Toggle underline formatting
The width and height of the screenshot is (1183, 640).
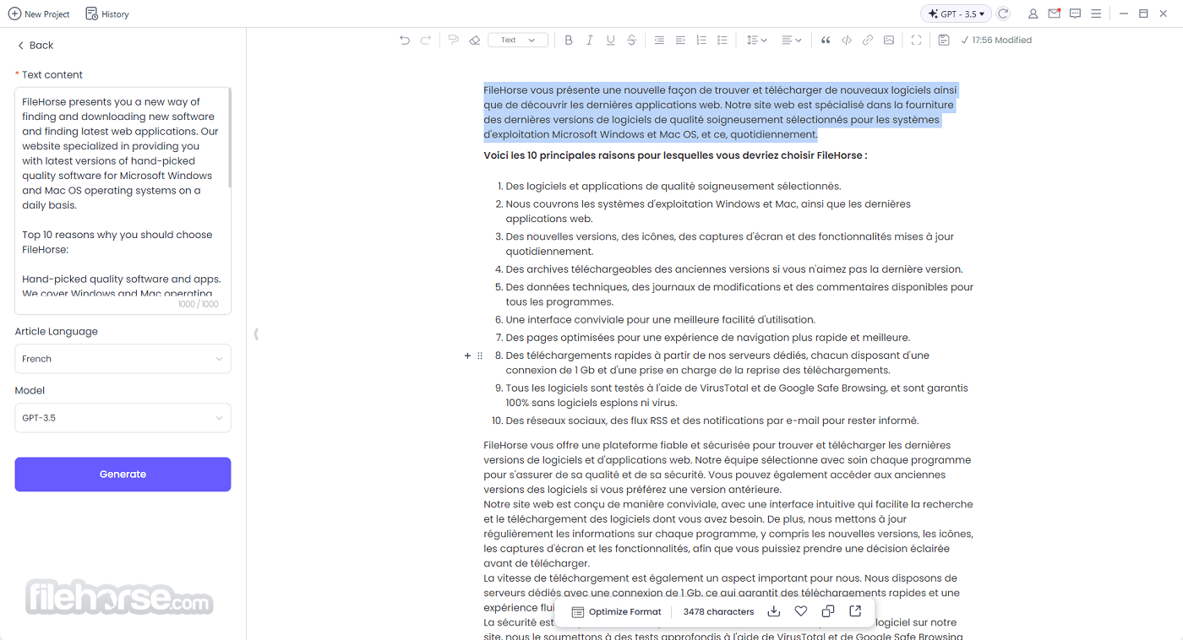coord(610,40)
